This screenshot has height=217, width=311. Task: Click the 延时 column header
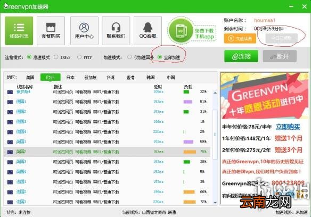pos(158,87)
